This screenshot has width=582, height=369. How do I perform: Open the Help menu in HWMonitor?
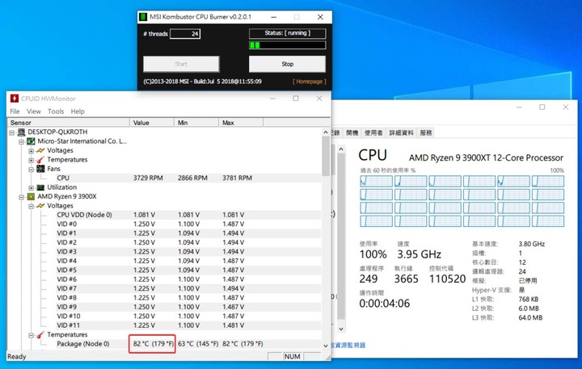pos(78,111)
